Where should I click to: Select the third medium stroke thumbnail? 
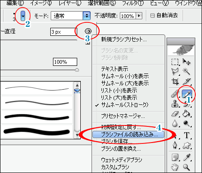click(x=37, y=117)
